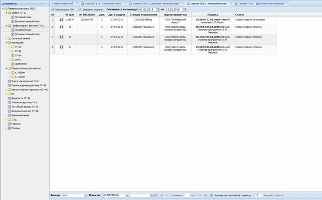Open the Фильтр dropdown showing все
The height and width of the screenshot is (200, 322).
(x=85, y=195)
